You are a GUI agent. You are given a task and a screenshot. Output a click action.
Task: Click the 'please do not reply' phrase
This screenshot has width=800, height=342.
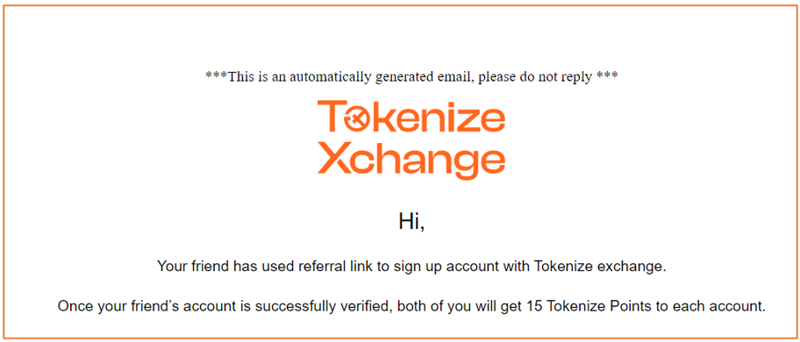[536, 77]
